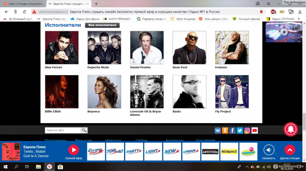Click the Исполнители section heading
Viewport: 306px width, 171px height.
point(63,25)
